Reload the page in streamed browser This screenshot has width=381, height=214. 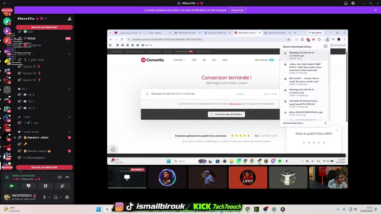pos(122,40)
